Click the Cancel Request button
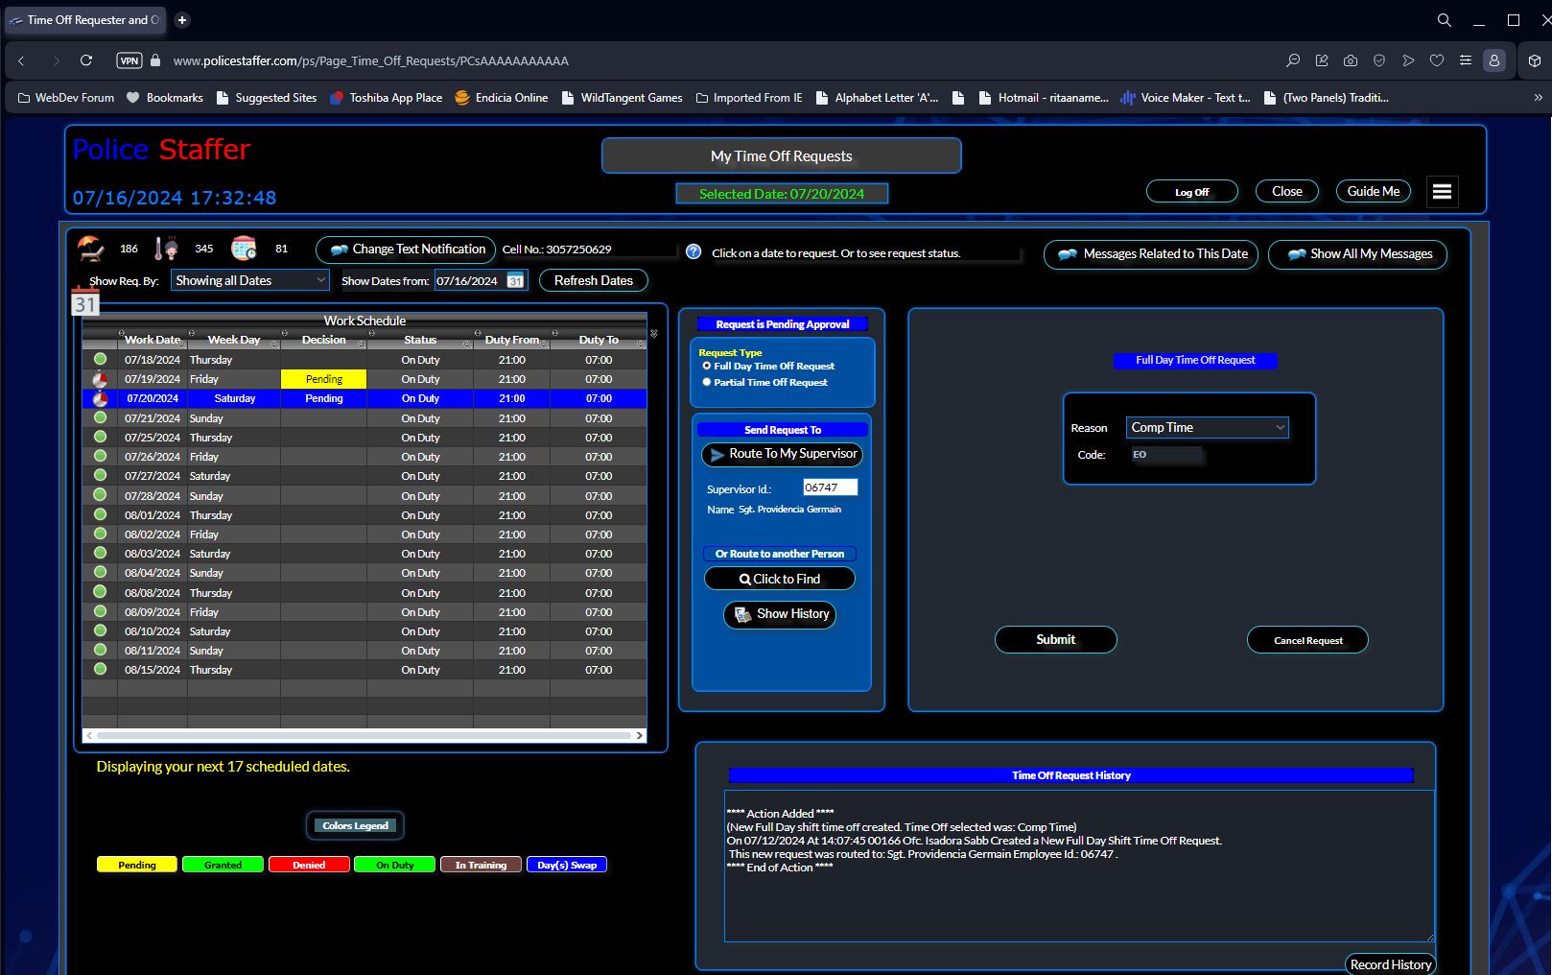1552x975 pixels. (1307, 640)
